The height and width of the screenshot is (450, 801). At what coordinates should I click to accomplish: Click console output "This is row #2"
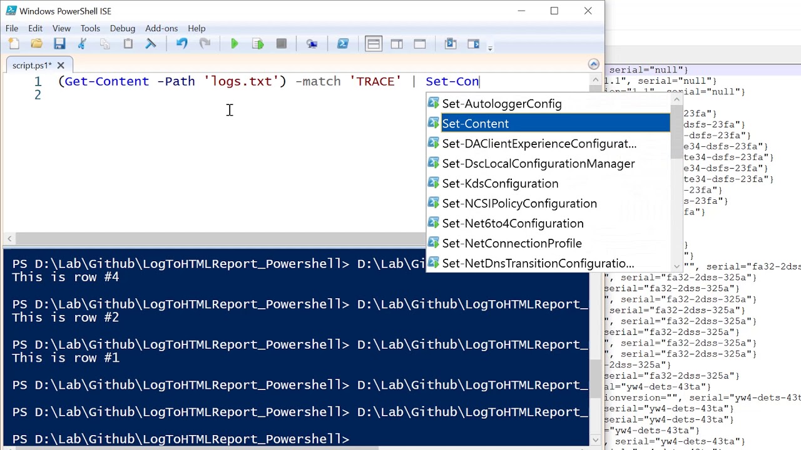pos(66,317)
